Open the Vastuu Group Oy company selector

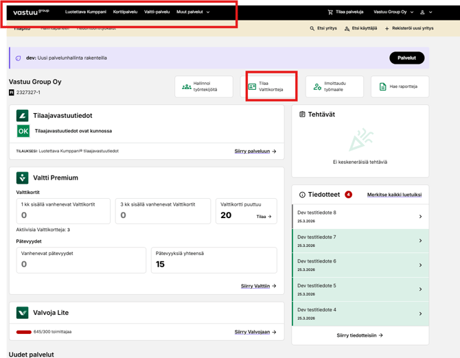(x=393, y=12)
